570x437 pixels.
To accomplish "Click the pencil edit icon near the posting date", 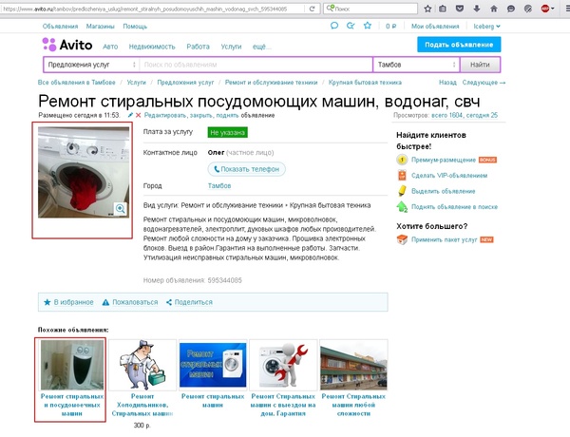I will click(130, 115).
